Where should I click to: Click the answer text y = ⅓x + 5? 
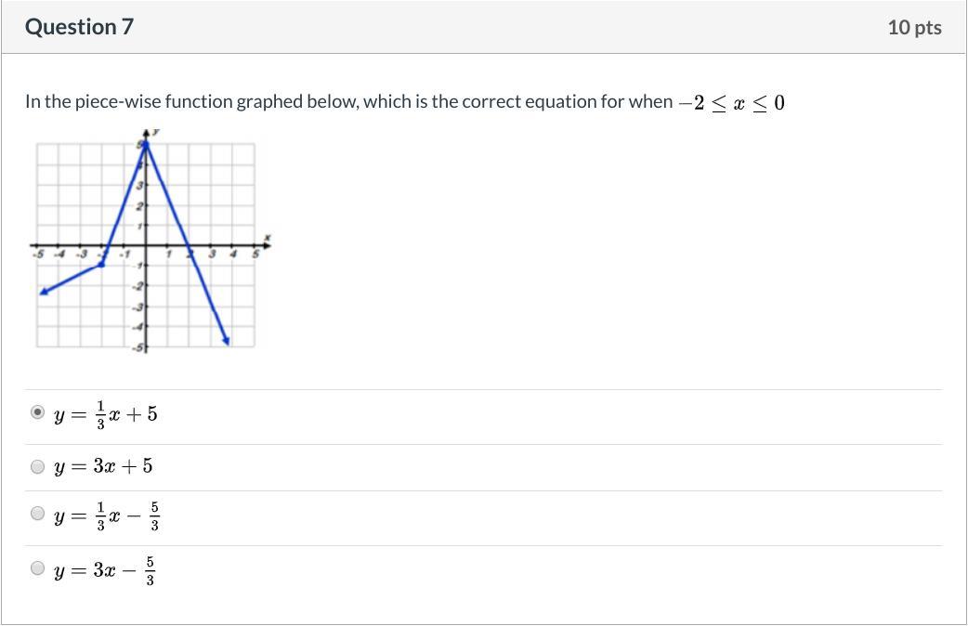click(106, 413)
